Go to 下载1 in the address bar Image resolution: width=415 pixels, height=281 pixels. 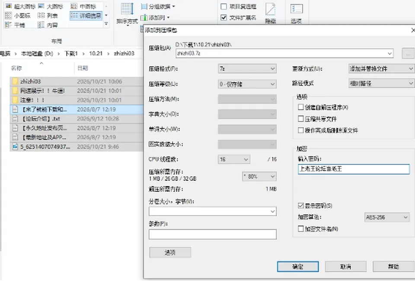(71, 54)
